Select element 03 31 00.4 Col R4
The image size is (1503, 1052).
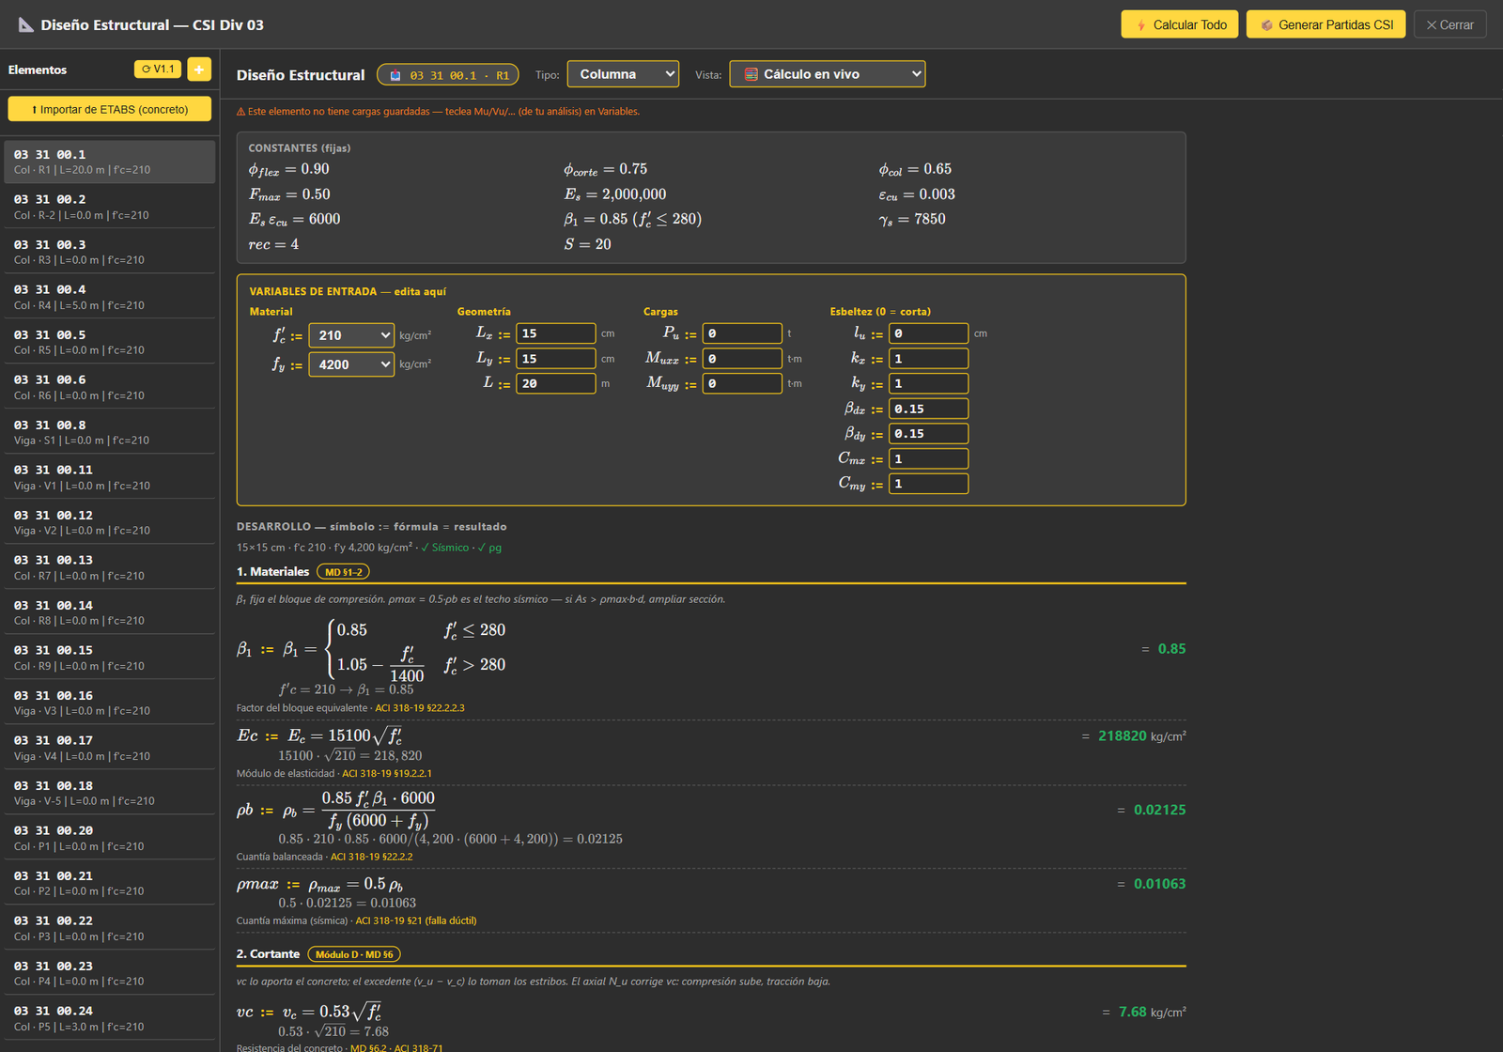pos(110,297)
